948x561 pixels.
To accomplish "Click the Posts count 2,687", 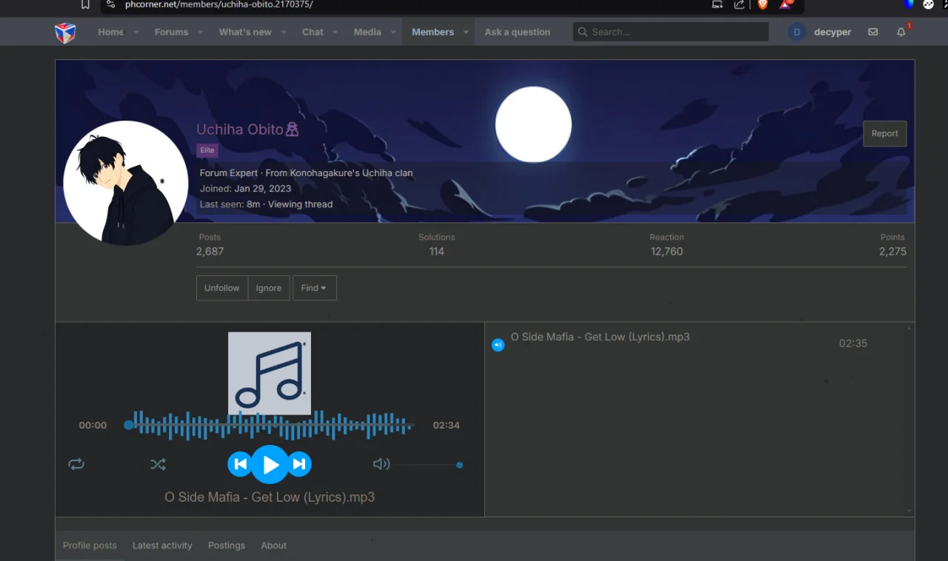I will click(x=210, y=252).
